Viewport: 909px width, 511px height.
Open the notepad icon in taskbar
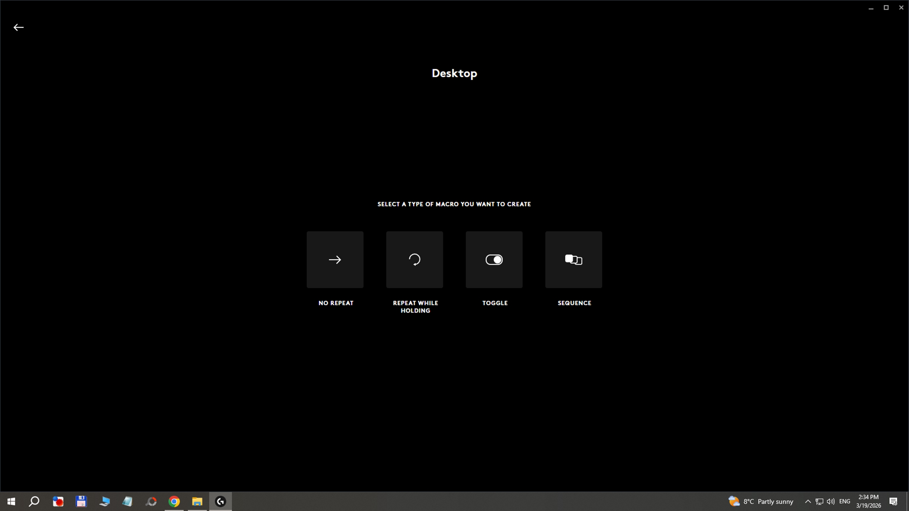point(127,502)
